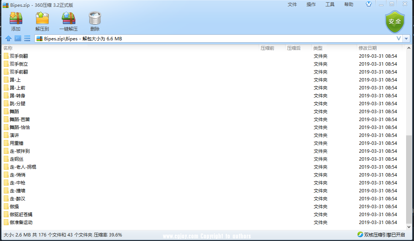Sort by 名称 column header

[8, 48]
